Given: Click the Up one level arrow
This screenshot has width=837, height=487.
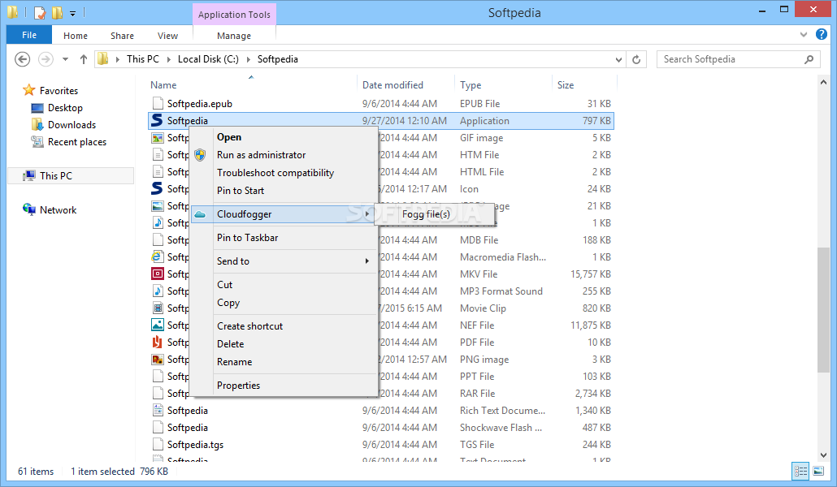Looking at the screenshot, I should pyautogui.click(x=83, y=59).
